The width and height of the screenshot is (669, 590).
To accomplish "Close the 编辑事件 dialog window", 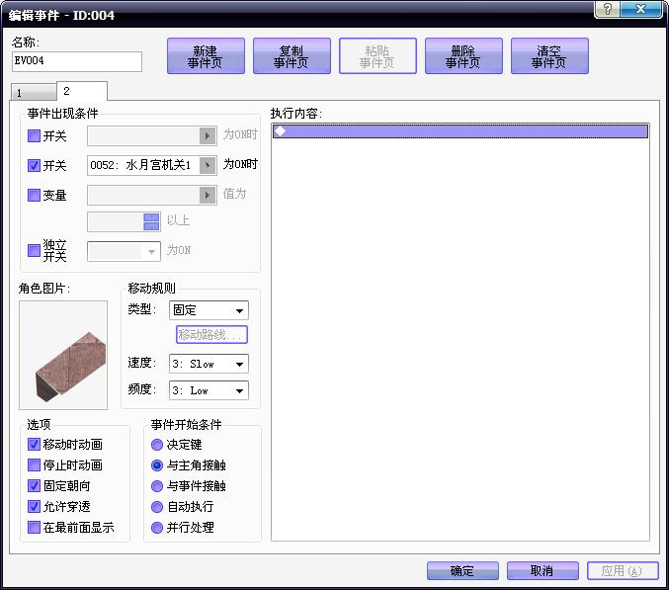I will pos(641,9).
